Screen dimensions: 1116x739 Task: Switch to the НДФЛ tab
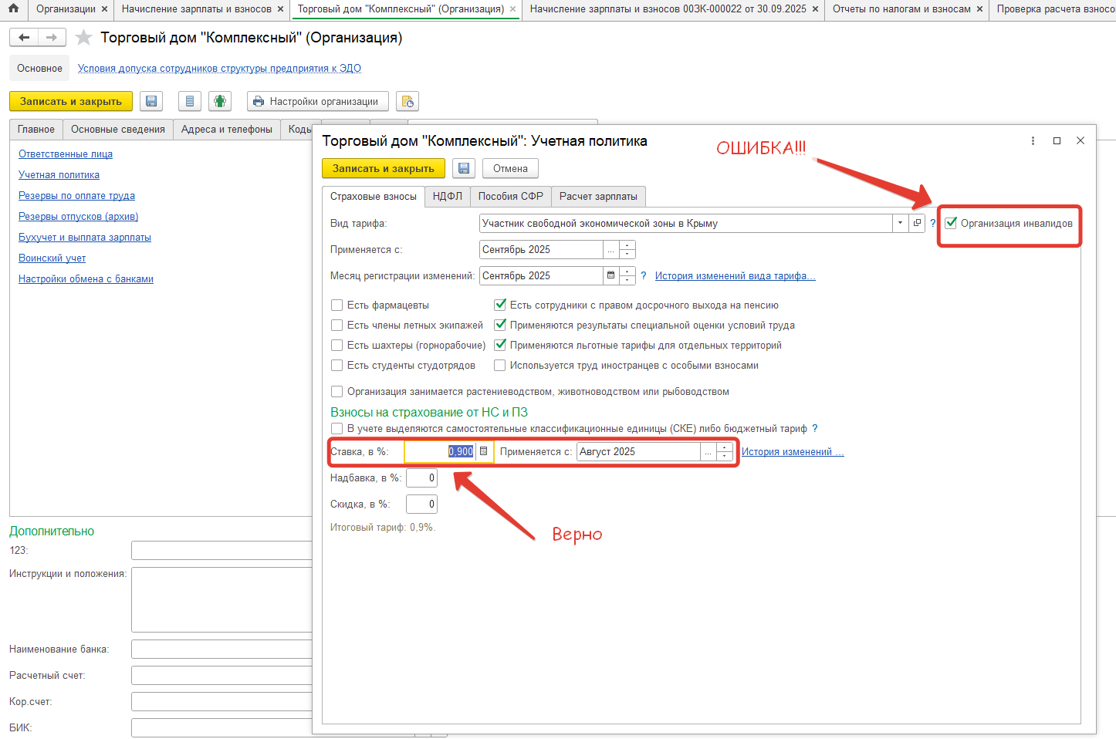point(447,197)
